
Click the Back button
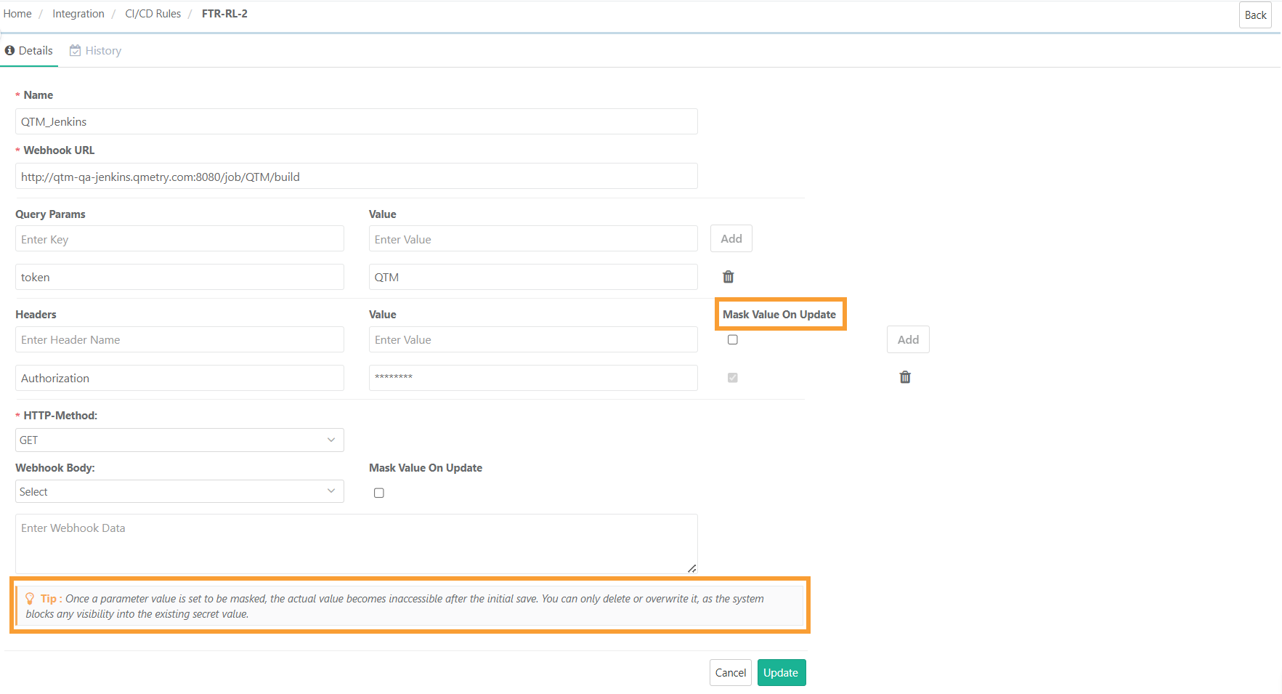click(1255, 15)
